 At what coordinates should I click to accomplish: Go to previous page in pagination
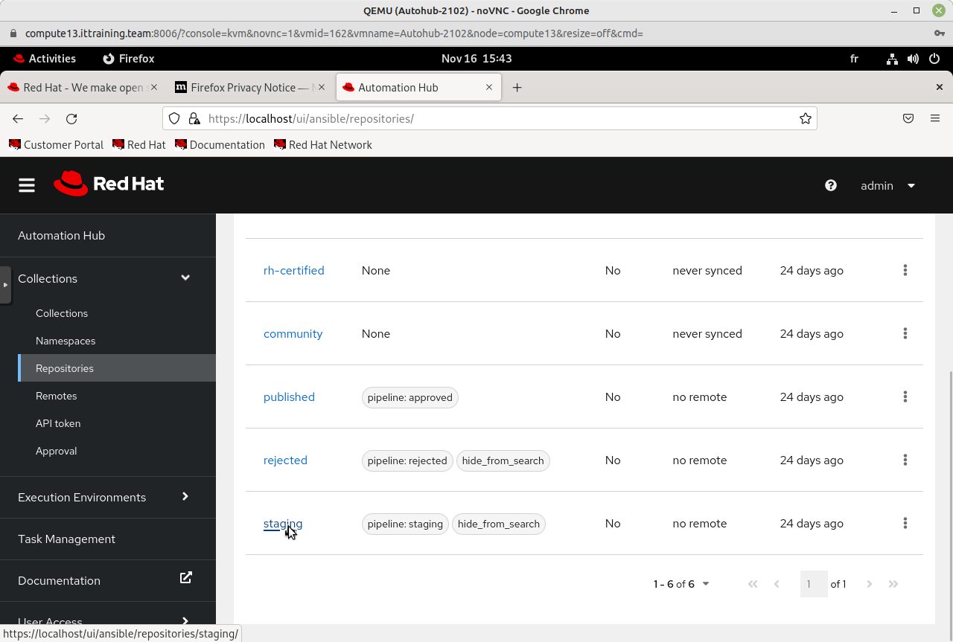[x=777, y=584]
